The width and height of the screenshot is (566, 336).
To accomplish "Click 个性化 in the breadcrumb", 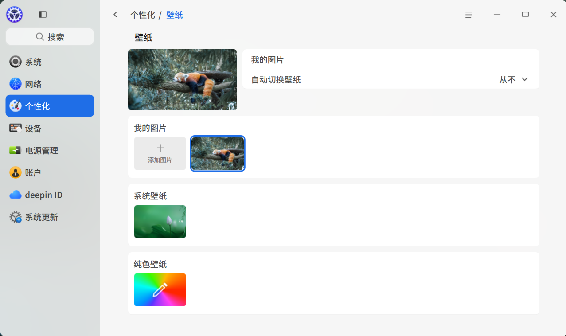I will click(143, 15).
